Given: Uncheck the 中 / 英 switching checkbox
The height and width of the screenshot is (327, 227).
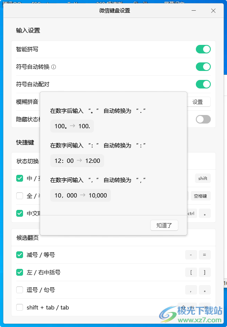Looking at the screenshot, I should pyautogui.click(x=20, y=178).
